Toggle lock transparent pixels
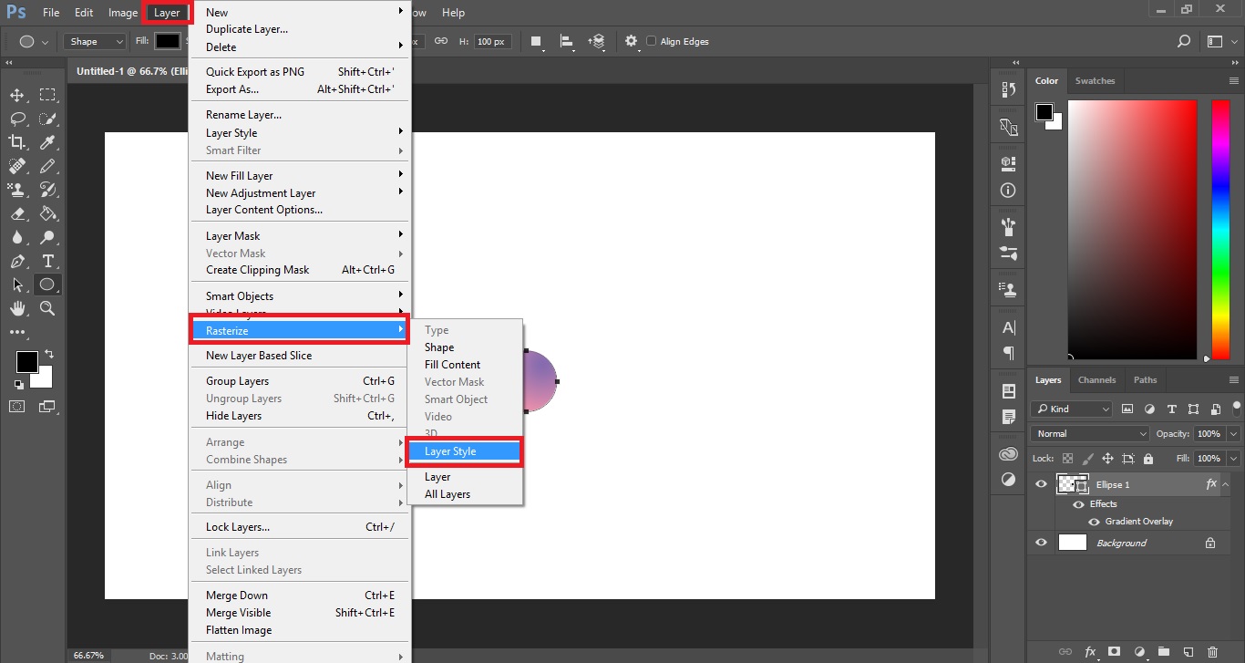Image resolution: width=1245 pixels, height=663 pixels. (x=1068, y=459)
